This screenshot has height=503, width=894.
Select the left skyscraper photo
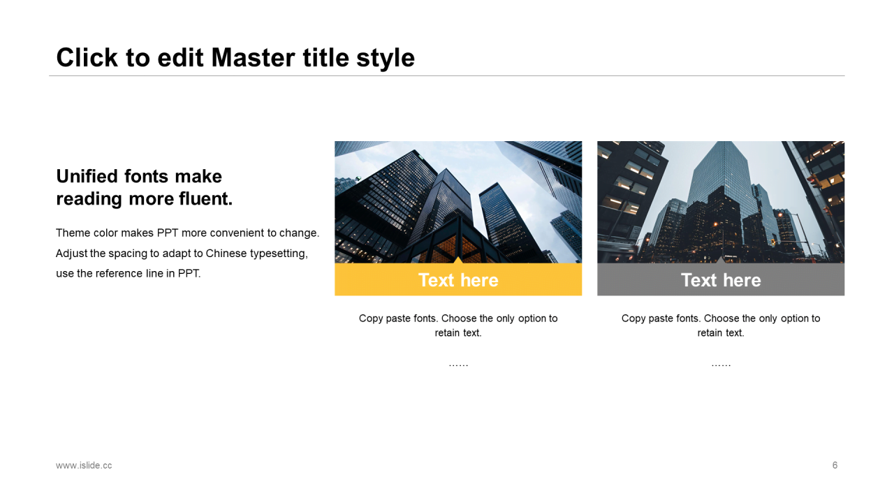tap(458, 202)
